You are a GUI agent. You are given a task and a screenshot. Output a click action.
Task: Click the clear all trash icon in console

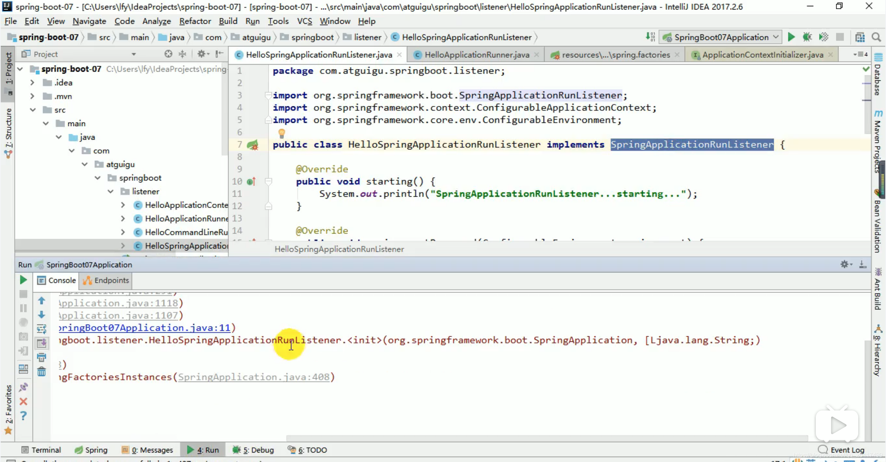coord(42,372)
